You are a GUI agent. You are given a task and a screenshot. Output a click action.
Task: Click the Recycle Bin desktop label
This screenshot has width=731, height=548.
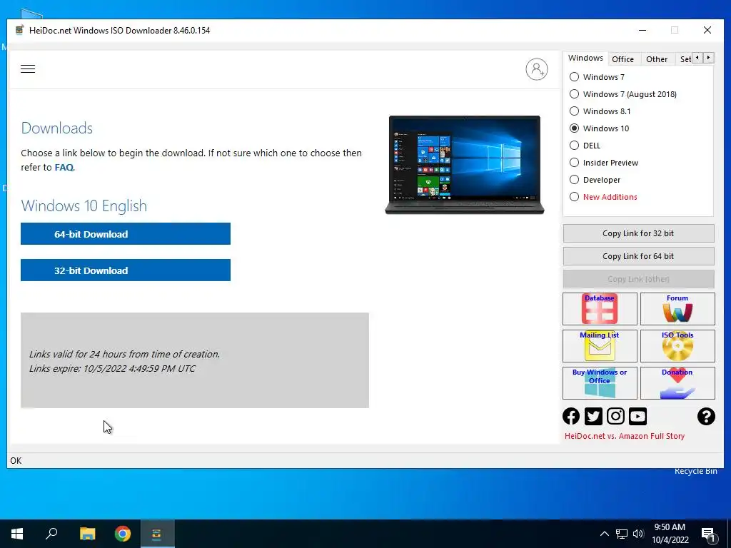pos(695,471)
